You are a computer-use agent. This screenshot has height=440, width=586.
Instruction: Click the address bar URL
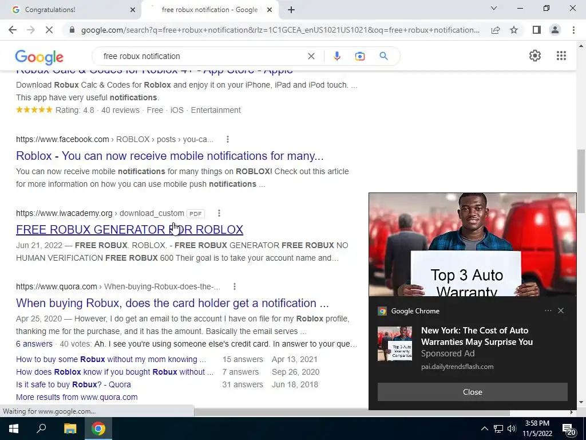coord(280,30)
